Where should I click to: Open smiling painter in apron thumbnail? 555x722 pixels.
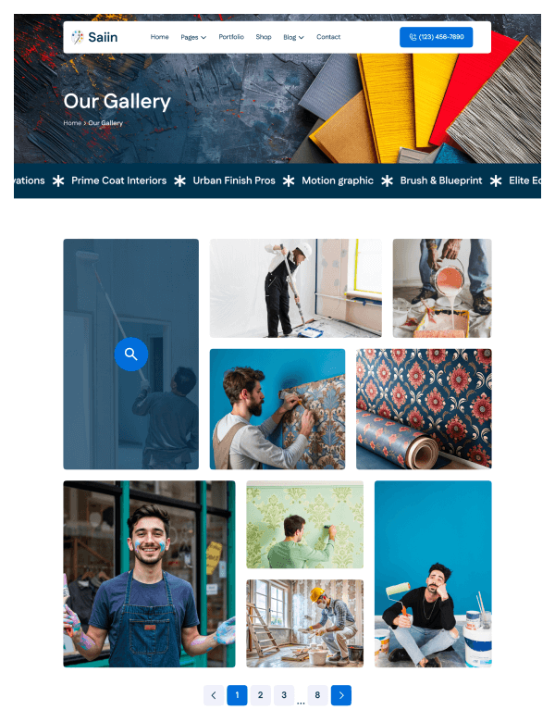(149, 574)
